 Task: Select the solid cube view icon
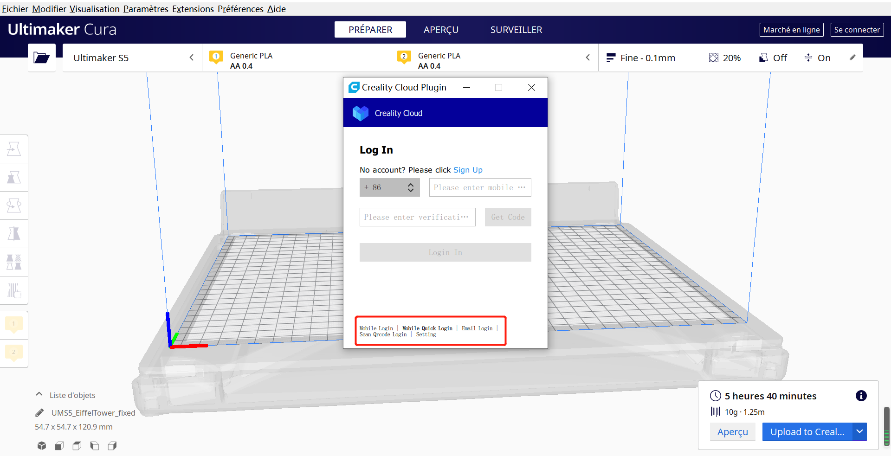(41, 445)
